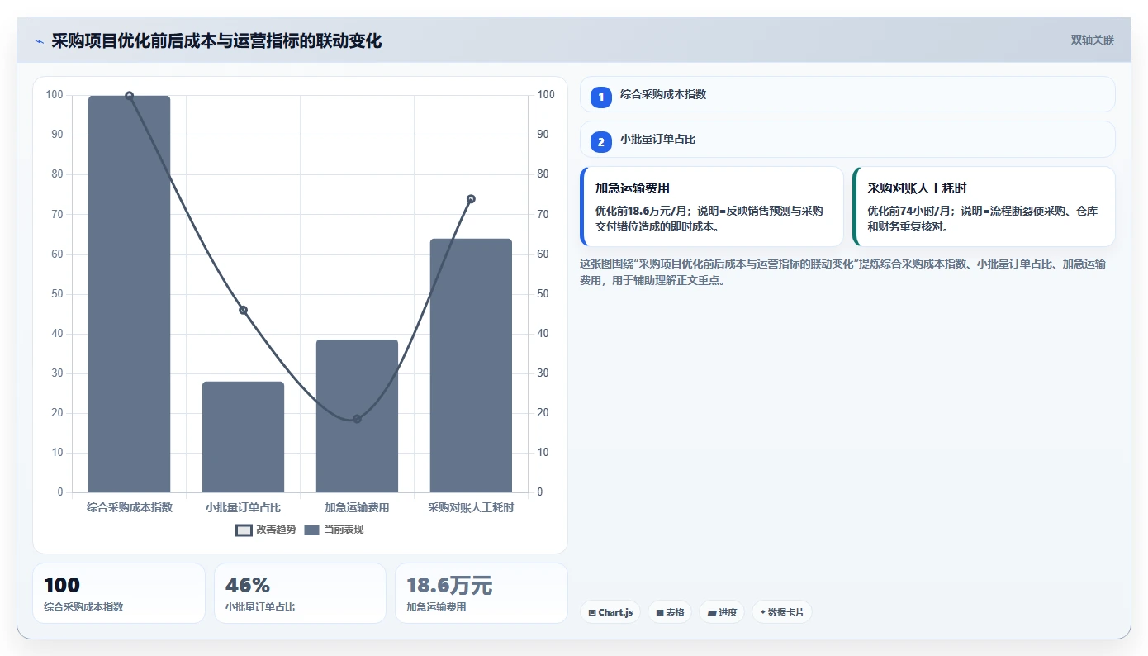
Task: Click the 采购对账人工耗时 info card
Action: coord(984,207)
